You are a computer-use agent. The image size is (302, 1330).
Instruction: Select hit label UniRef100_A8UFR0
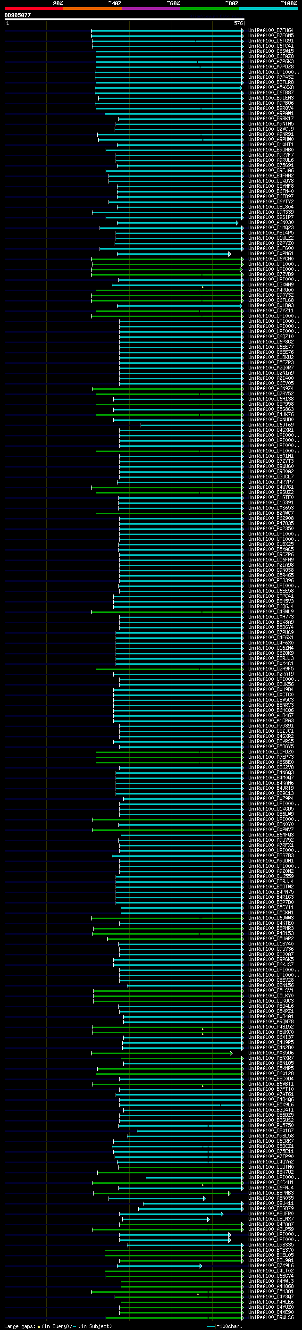click(271, 1214)
